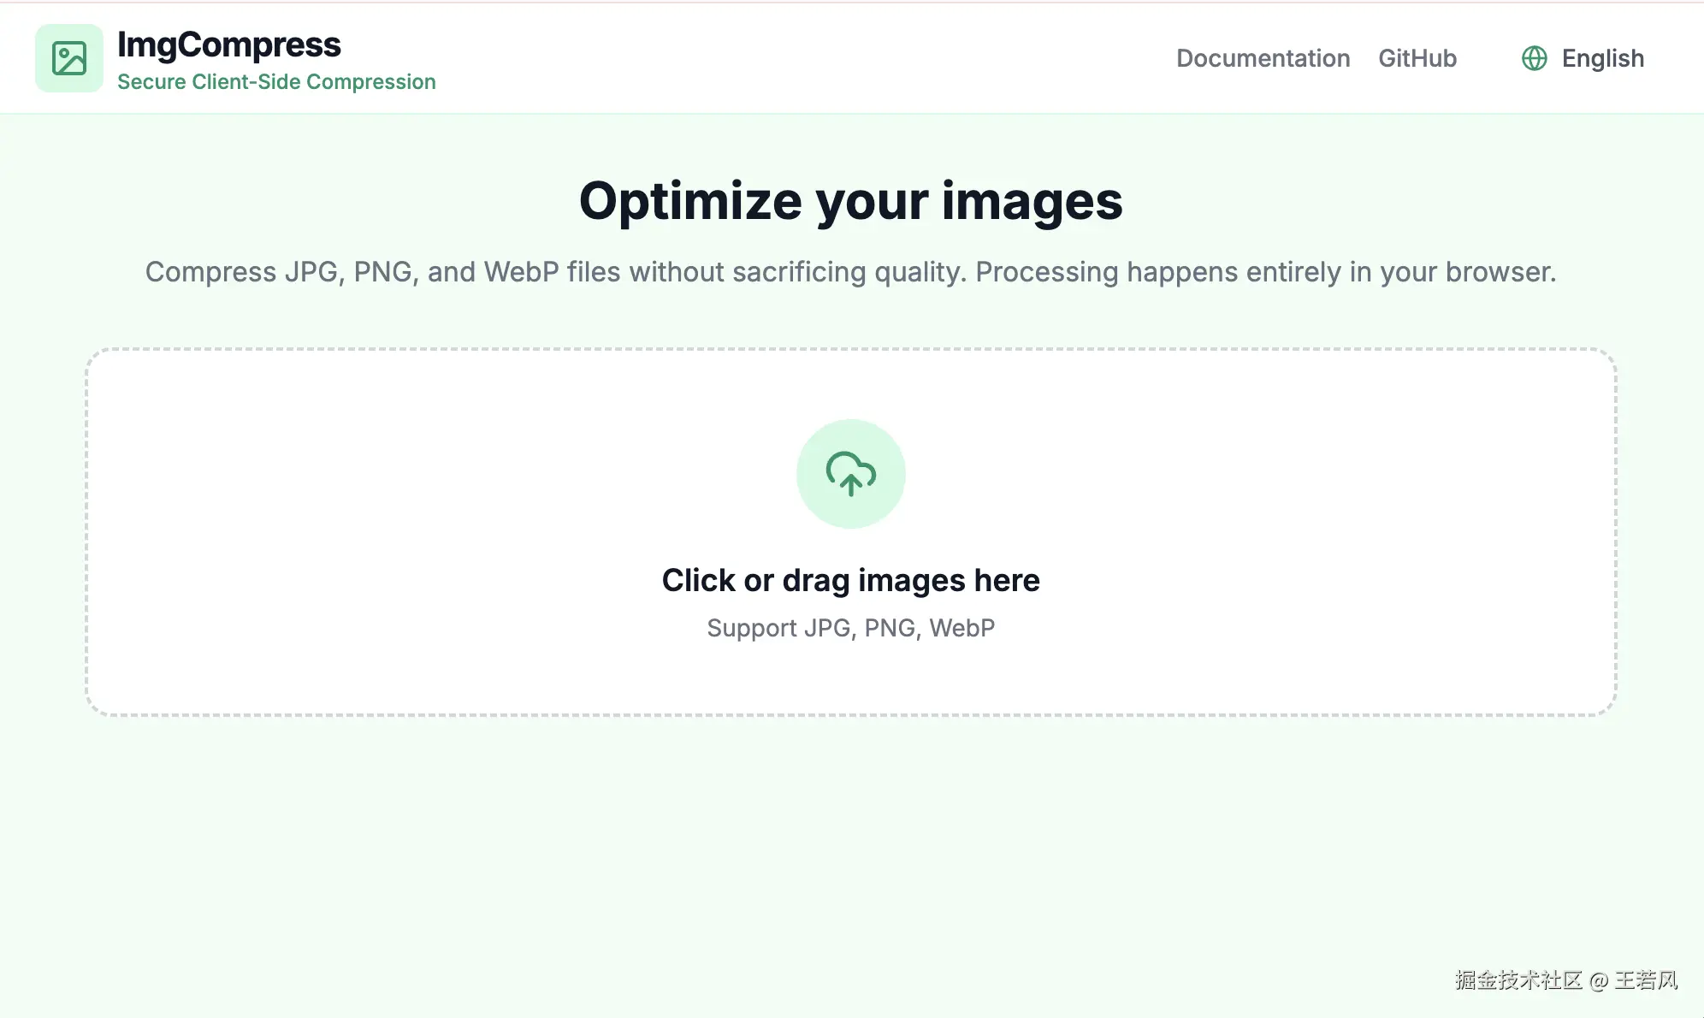Click the compression description paragraph

tap(850, 272)
